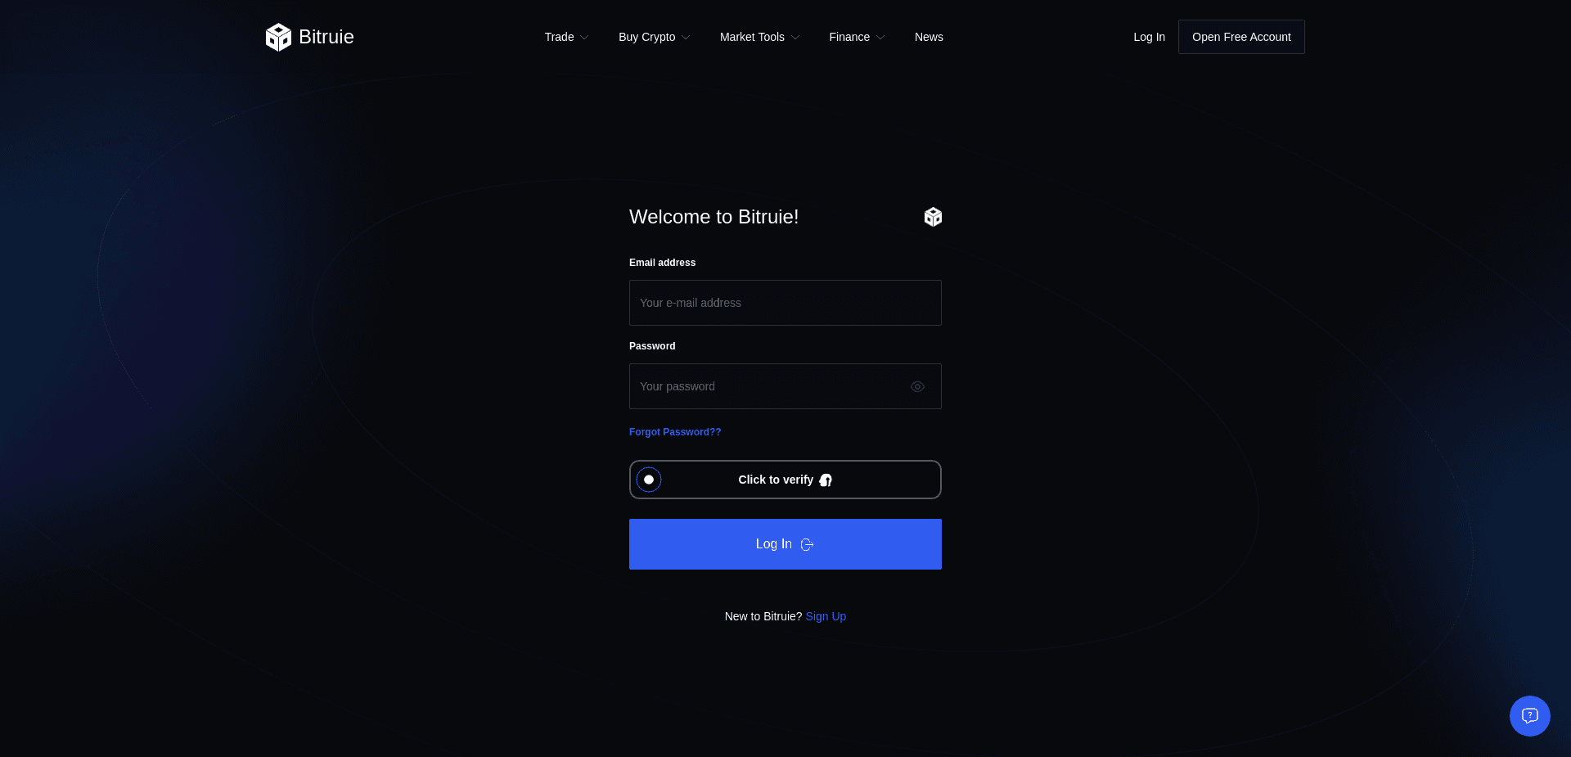Image resolution: width=1571 pixels, height=757 pixels.
Task: Click to verify in the captcha box
Action: tap(775, 480)
